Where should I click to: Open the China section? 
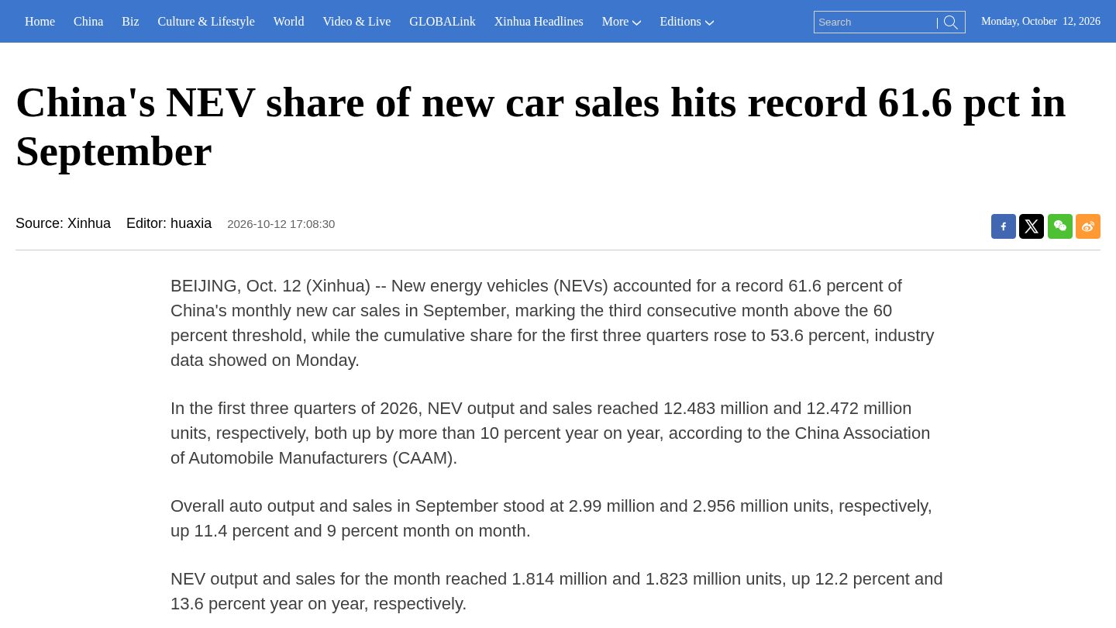(88, 22)
